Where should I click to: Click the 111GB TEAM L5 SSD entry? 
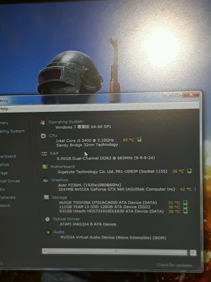[x=104, y=207]
